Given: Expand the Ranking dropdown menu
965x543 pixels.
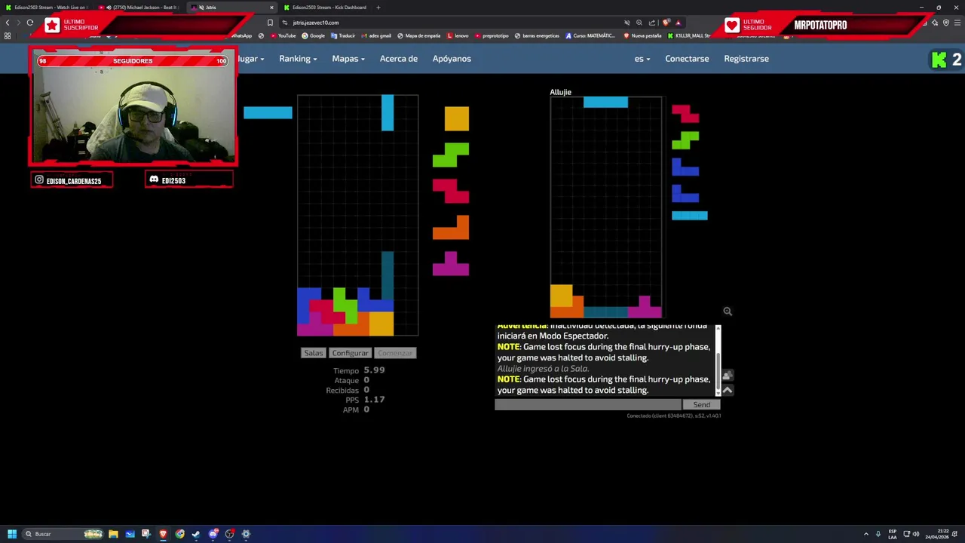Looking at the screenshot, I should (298, 59).
